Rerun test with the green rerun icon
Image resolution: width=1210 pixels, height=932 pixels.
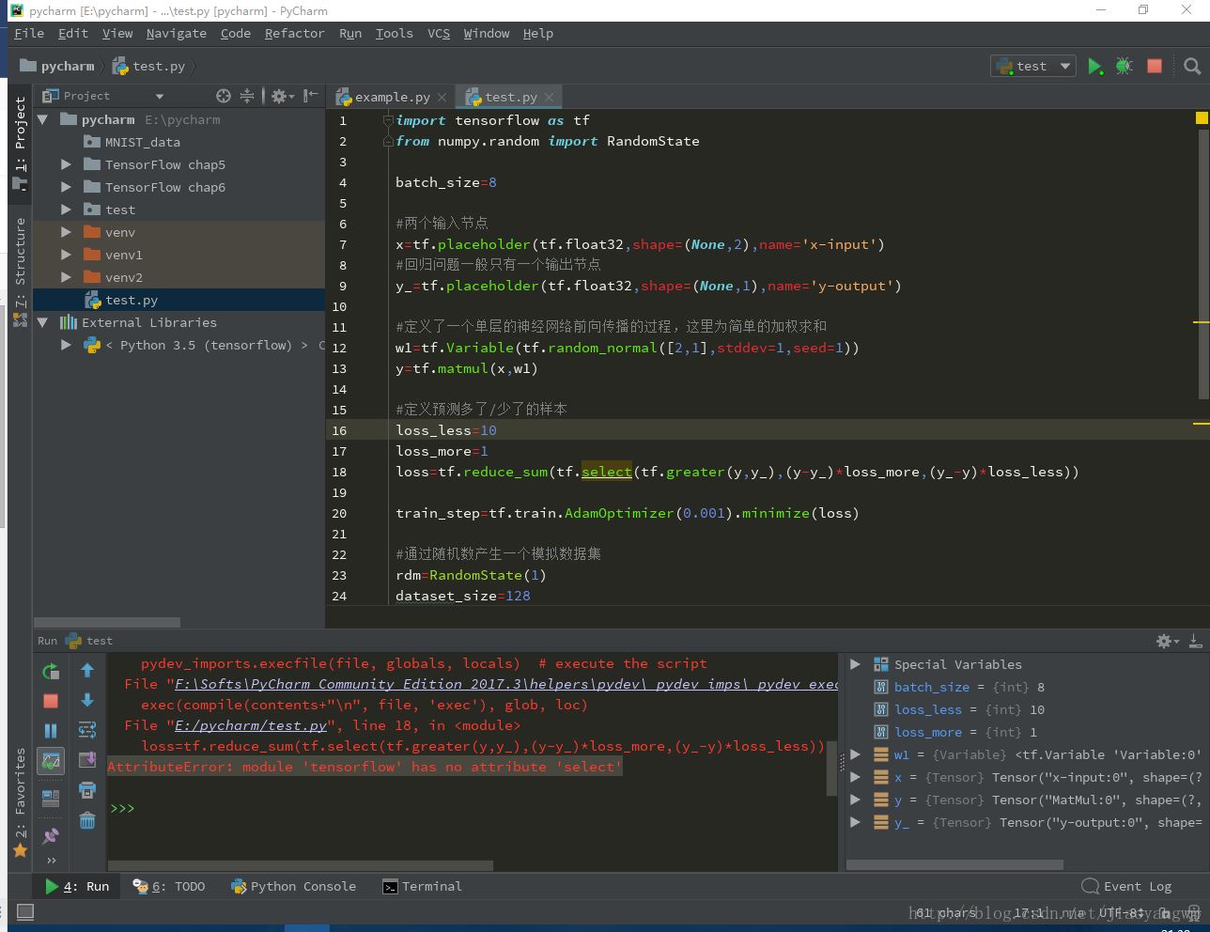tap(51, 671)
